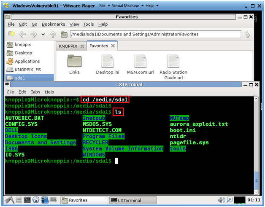The image size is (265, 207).
Task: Click the volume speaker tray icon
Action: 222,200
